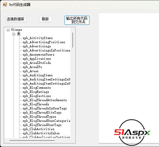
Task: Pick spb_BlogComments from table list
Action: point(37,88)
